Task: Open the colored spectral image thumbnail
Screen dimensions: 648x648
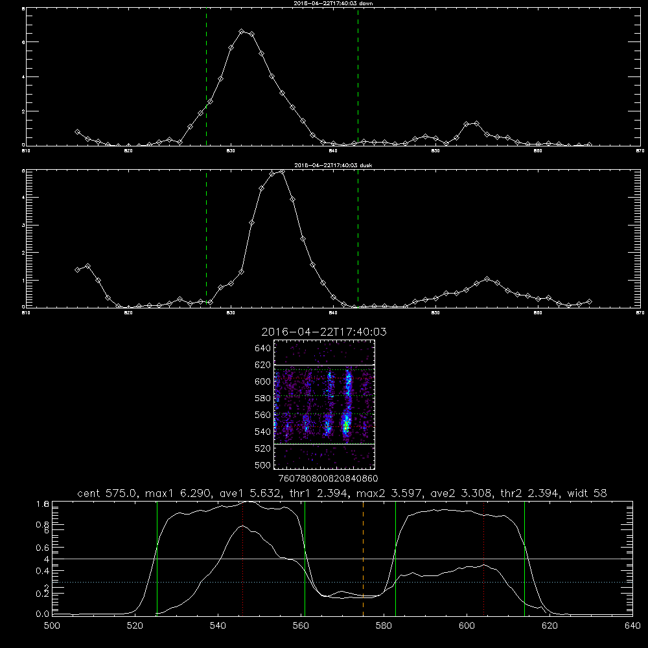Action: 325,404
